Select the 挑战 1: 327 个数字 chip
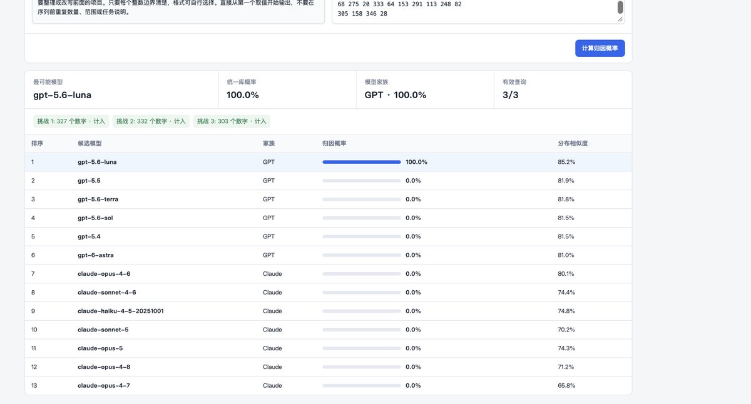This screenshot has width=751, height=404. click(71, 121)
